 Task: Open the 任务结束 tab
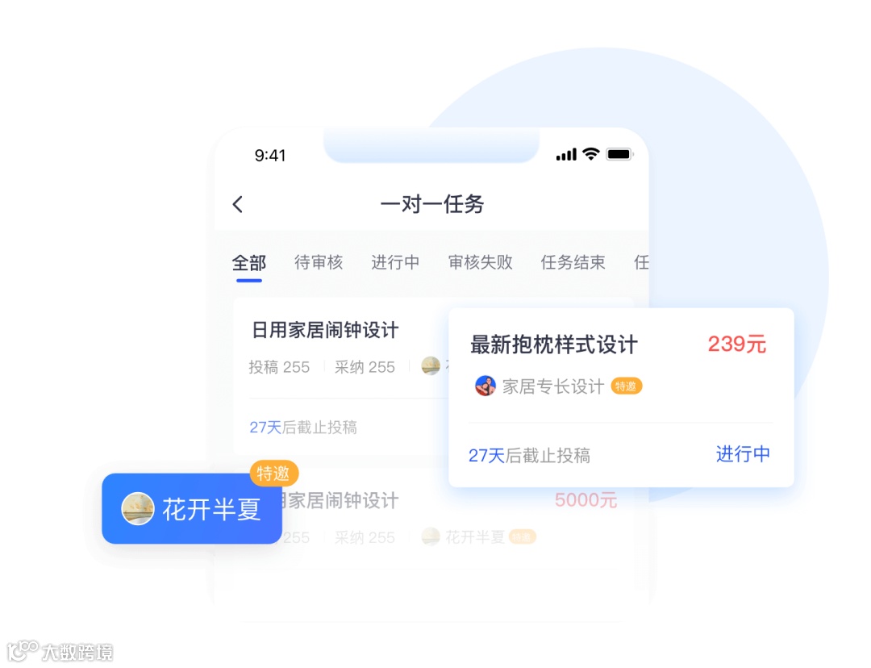pos(573,261)
